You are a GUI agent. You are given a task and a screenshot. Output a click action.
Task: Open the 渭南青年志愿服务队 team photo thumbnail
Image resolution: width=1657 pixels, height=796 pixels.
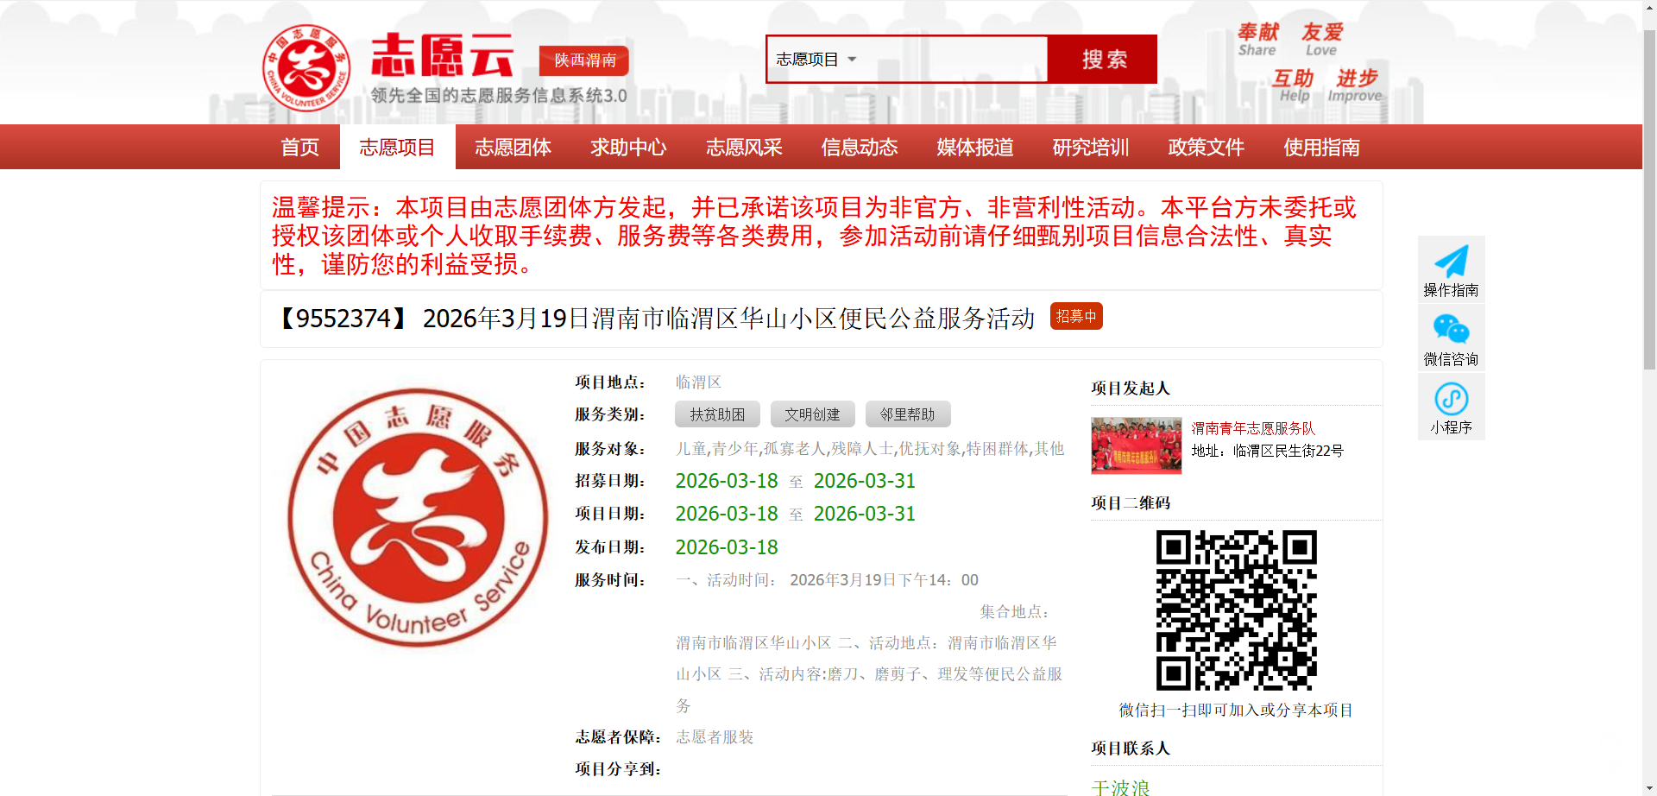(1136, 445)
